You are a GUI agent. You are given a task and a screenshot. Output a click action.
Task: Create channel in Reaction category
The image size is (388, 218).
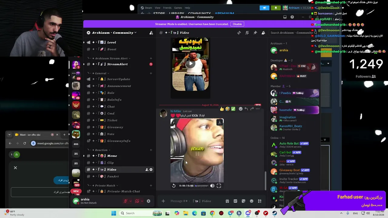151,150
